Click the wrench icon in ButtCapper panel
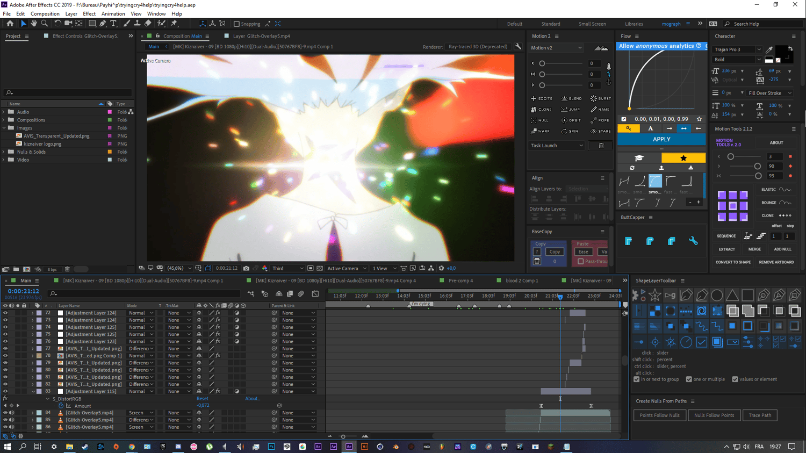The image size is (806, 453). [x=693, y=241]
